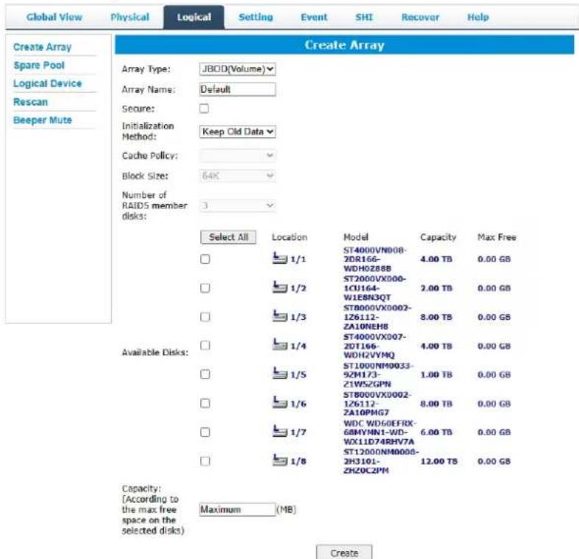Open the Logical Device link
579x559 pixels.
pos(47,83)
